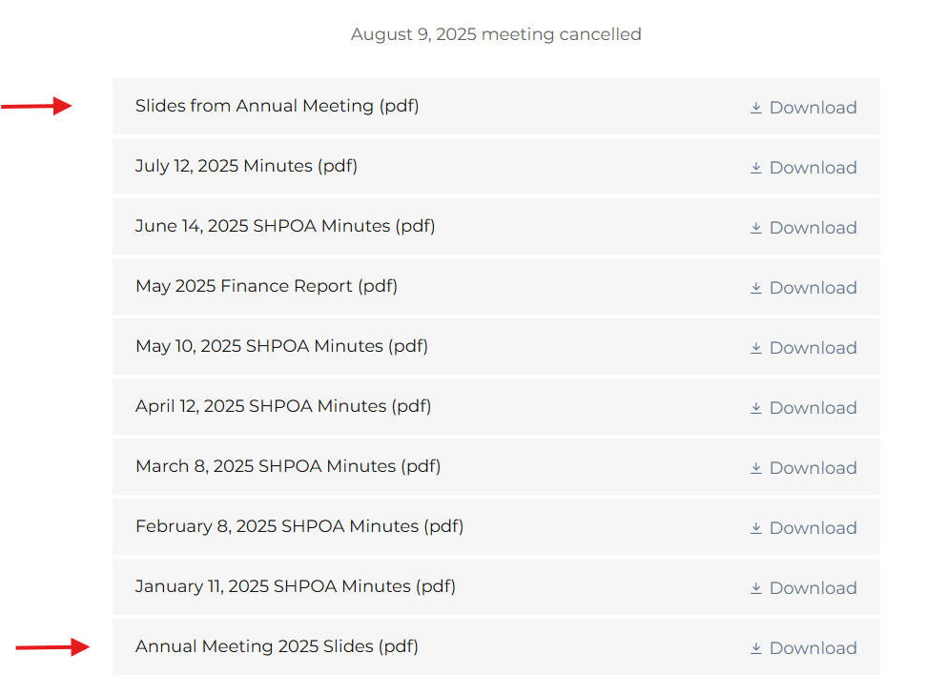926x695 pixels.
Task: Open May 10, 2025 SHPOA Minutes title
Action: pyautogui.click(x=281, y=346)
